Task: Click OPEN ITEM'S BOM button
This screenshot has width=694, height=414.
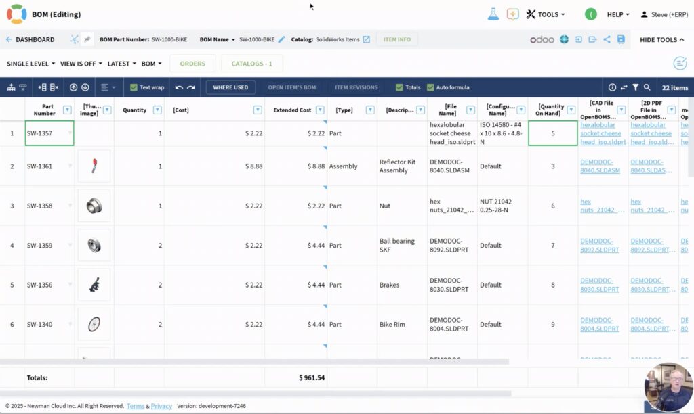Action: coord(291,87)
